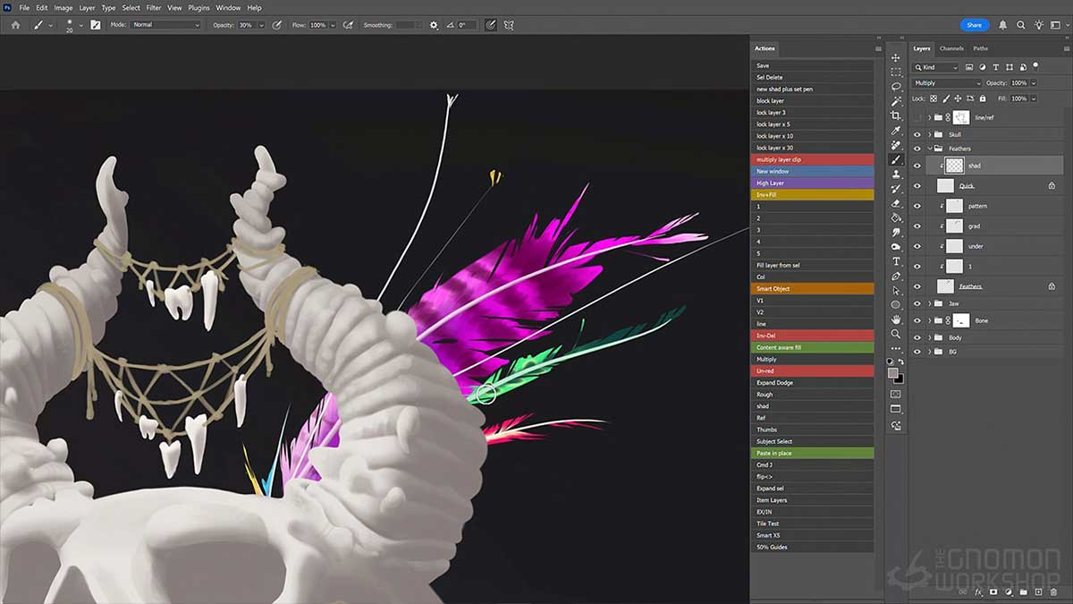Hide the BG layer
Screen dimensions: 1073x604
(917, 350)
